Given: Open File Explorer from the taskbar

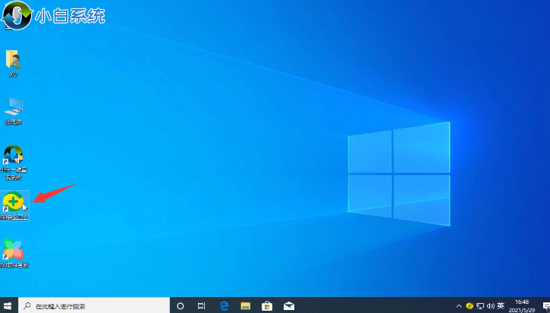Looking at the screenshot, I should [246, 305].
